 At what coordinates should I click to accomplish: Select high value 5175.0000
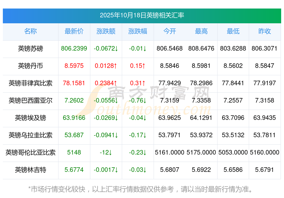point(201,152)
